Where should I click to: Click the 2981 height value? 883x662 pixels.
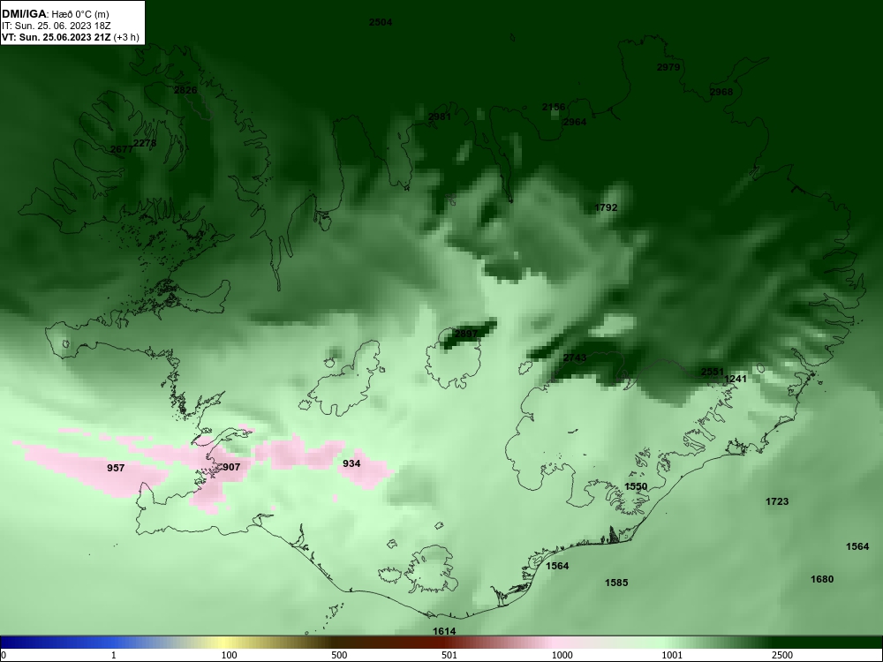point(440,117)
